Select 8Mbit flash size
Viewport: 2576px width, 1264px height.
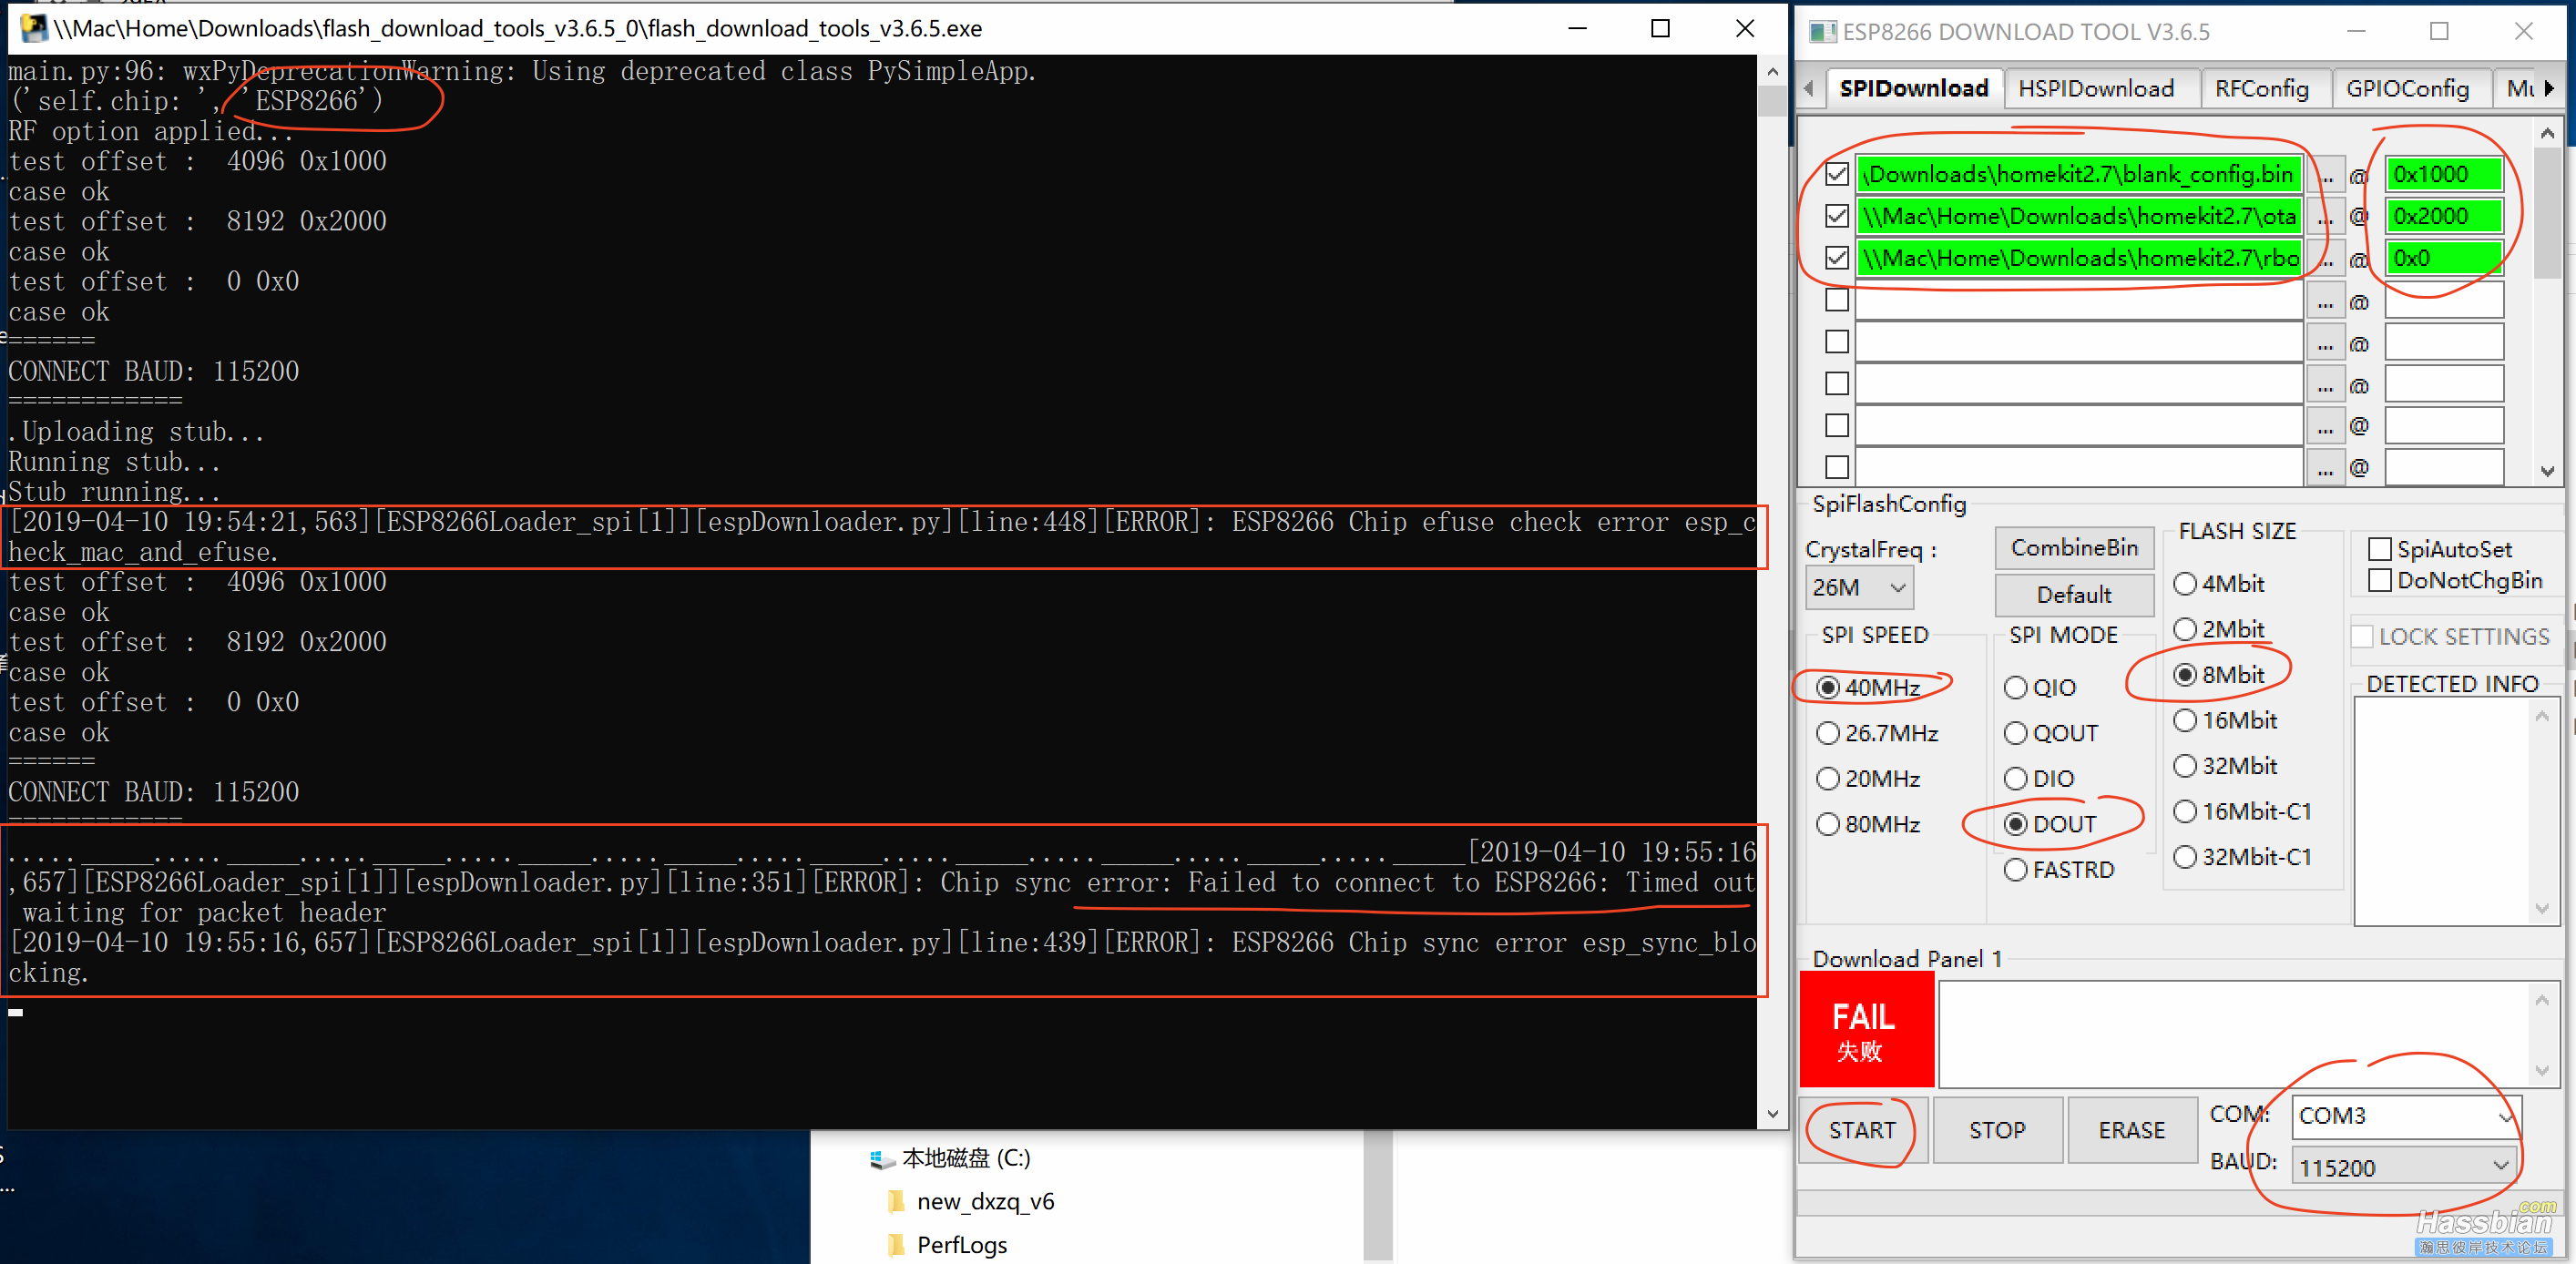[x=2218, y=675]
